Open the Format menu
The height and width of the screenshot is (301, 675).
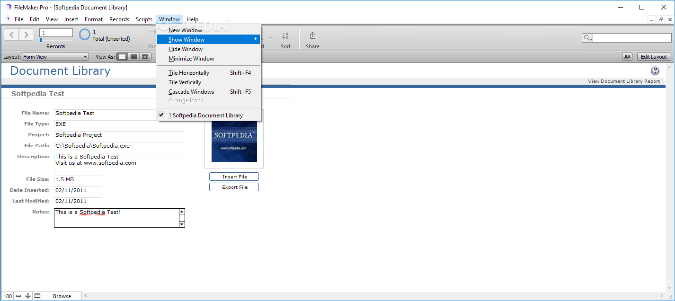pyautogui.click(x=94, y=19)
